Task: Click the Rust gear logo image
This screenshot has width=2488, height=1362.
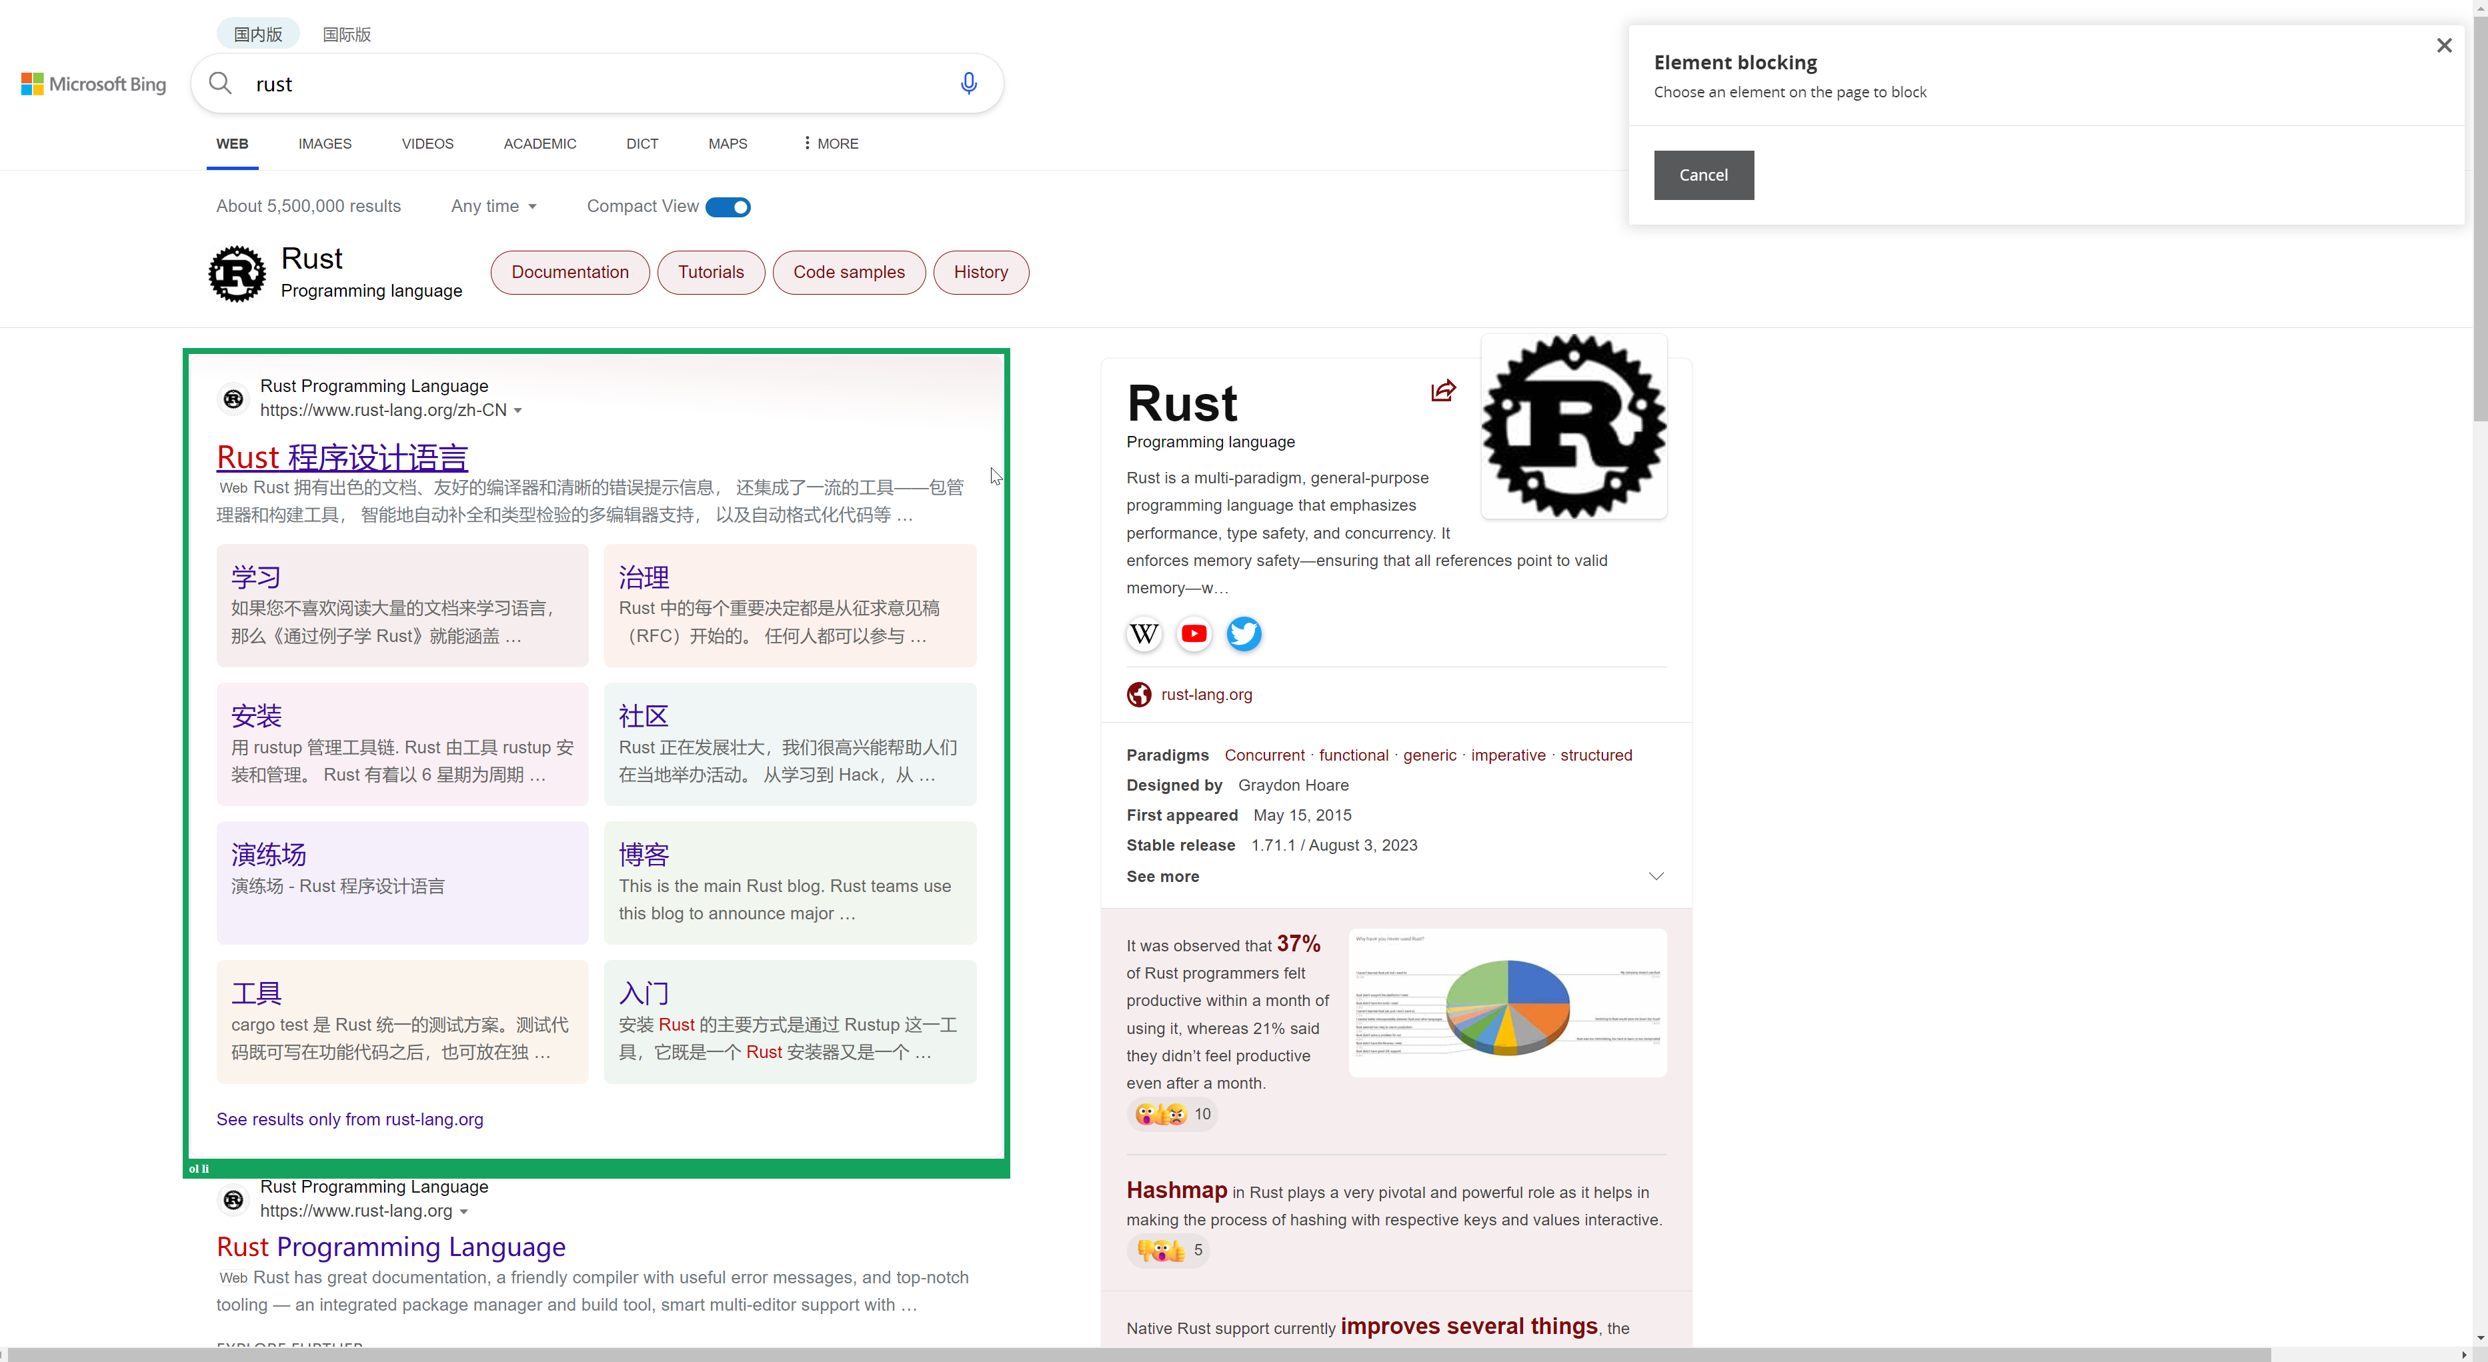Action: pyautogui.click(x=1573, y=426)
